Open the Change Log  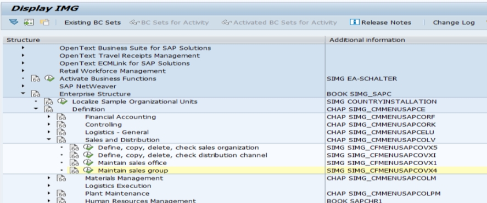[x=454, y=22]
